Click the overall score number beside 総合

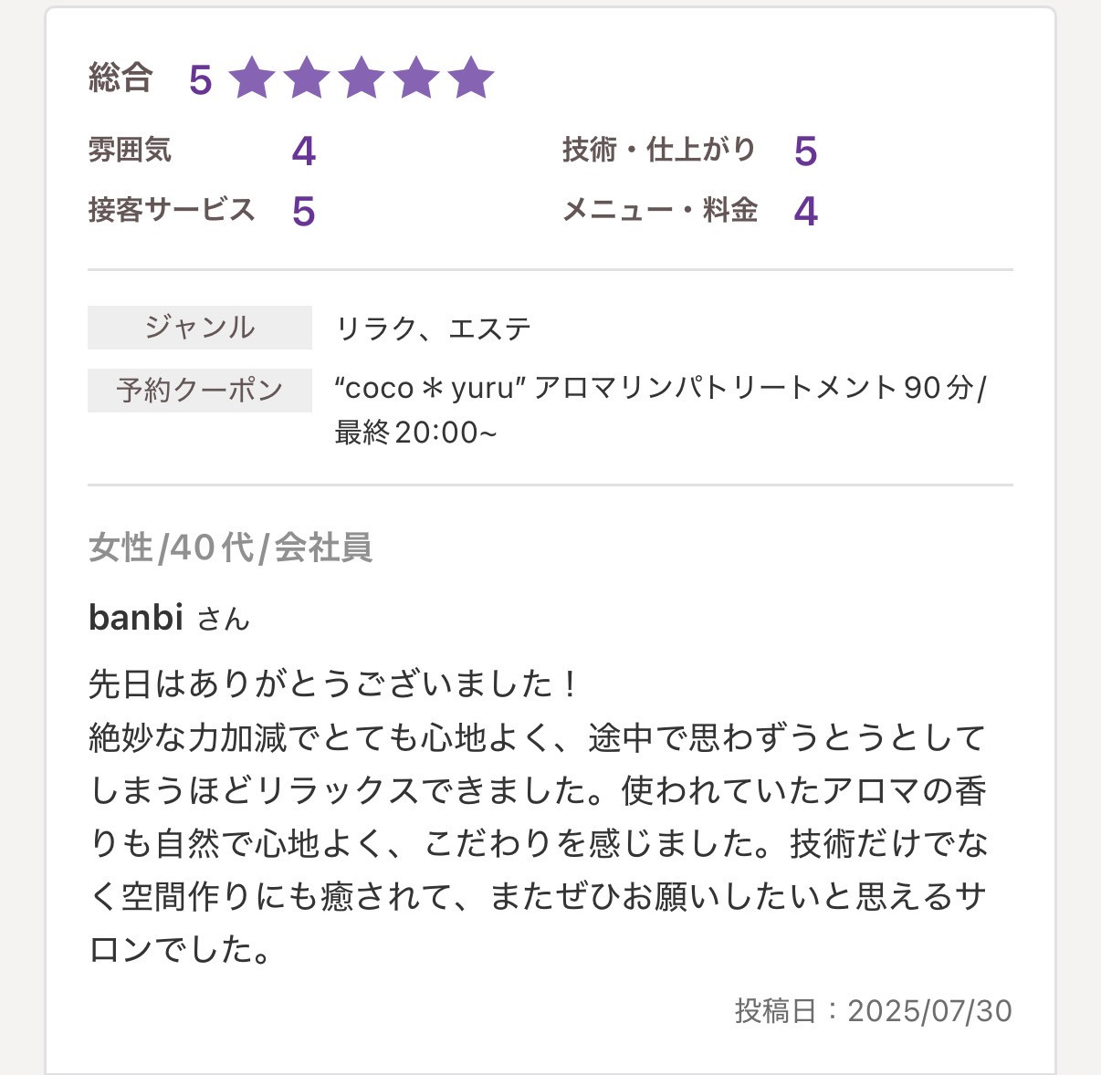point(200,80)
